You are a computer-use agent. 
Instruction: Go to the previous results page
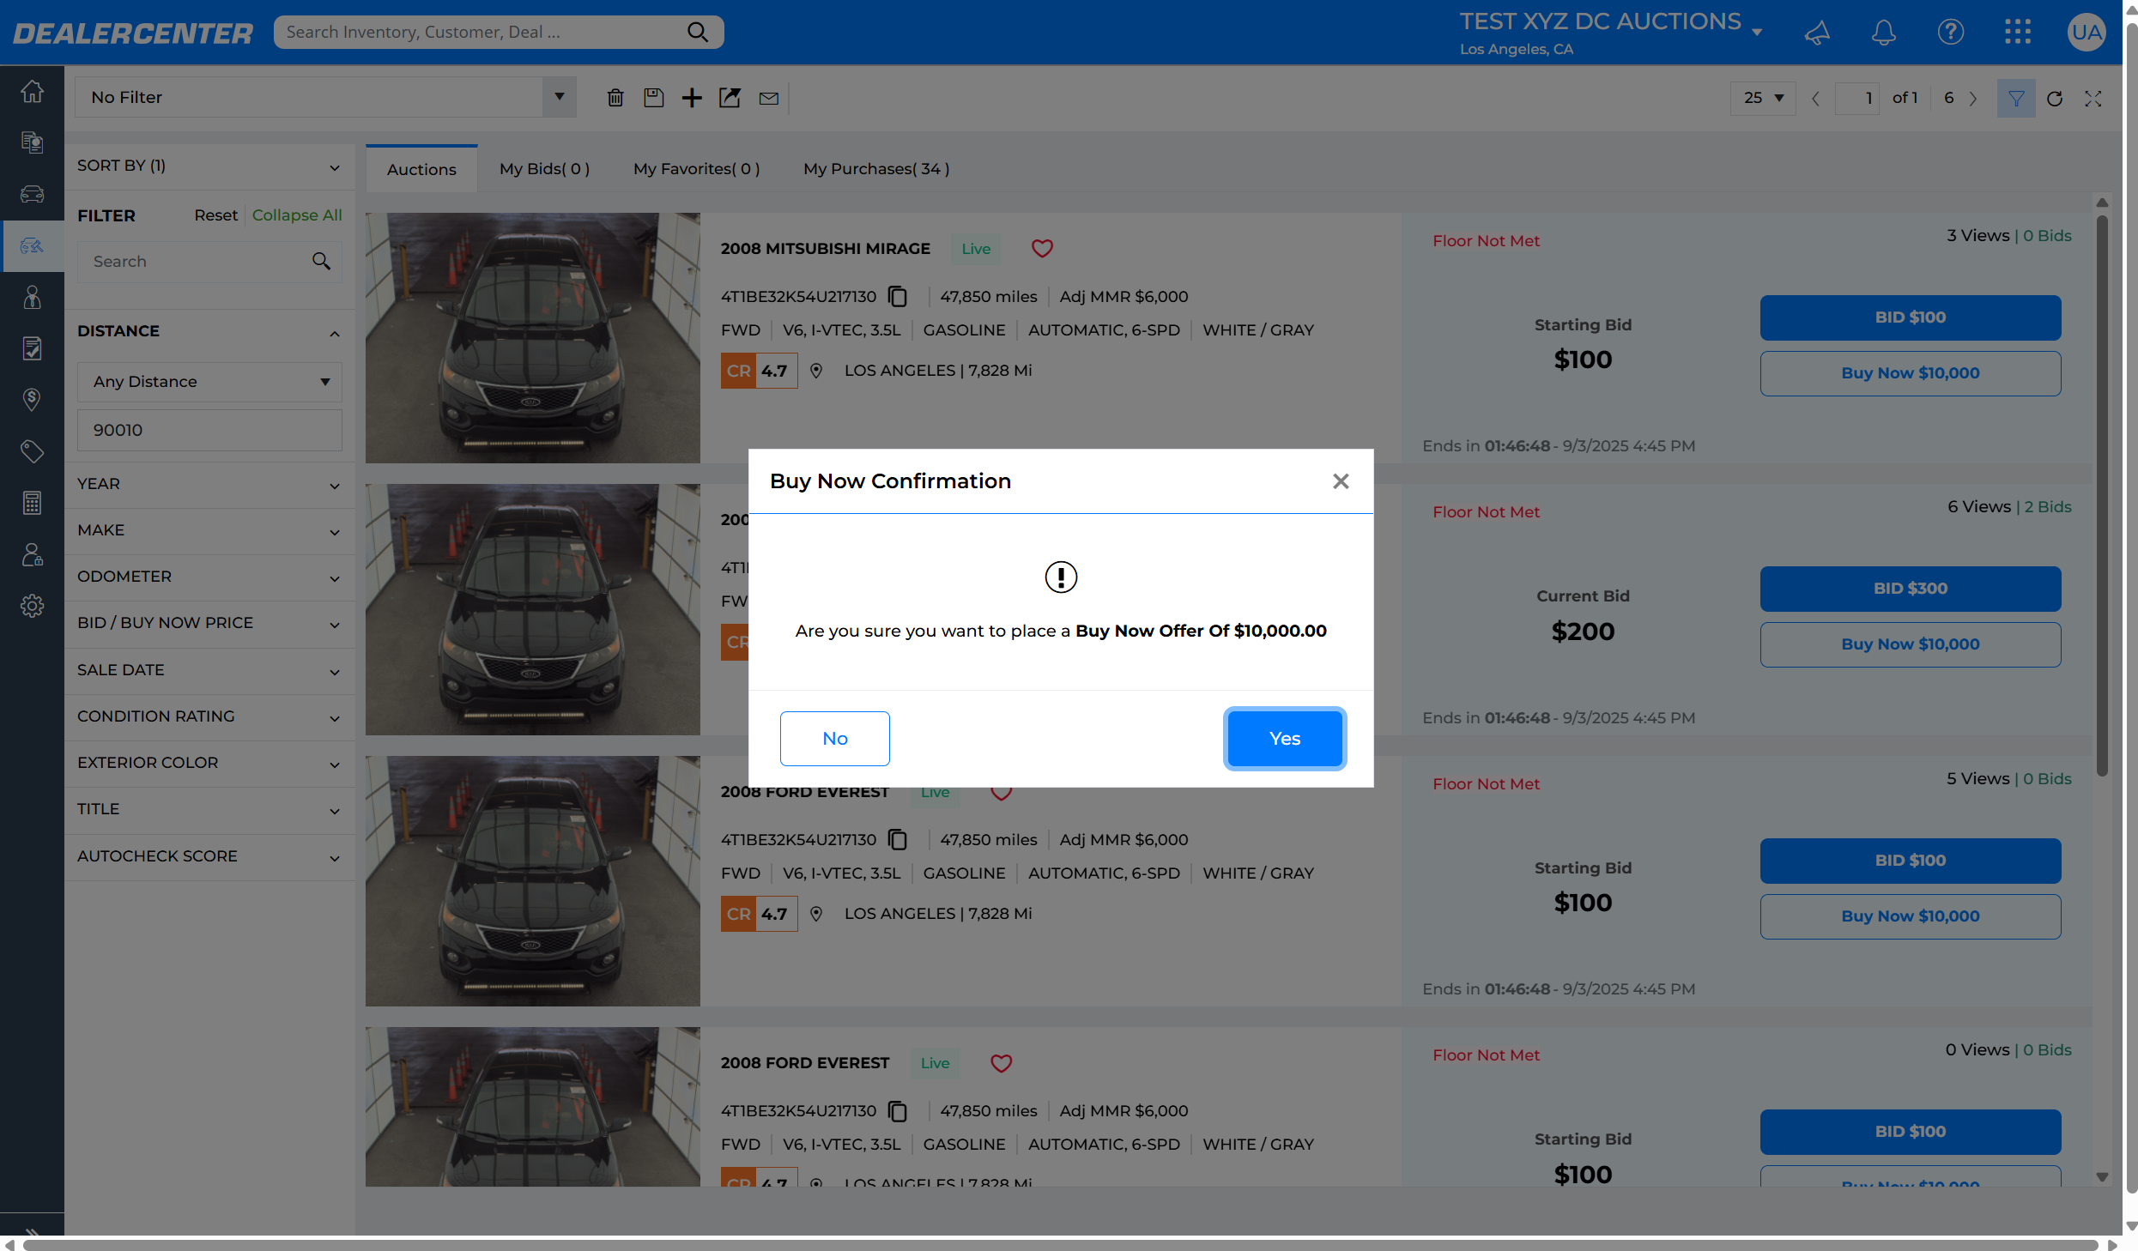click(x=1815, y=99)
